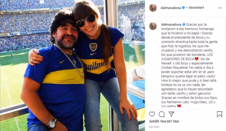Open comments via the speech bubble icon

coord(161,114)
